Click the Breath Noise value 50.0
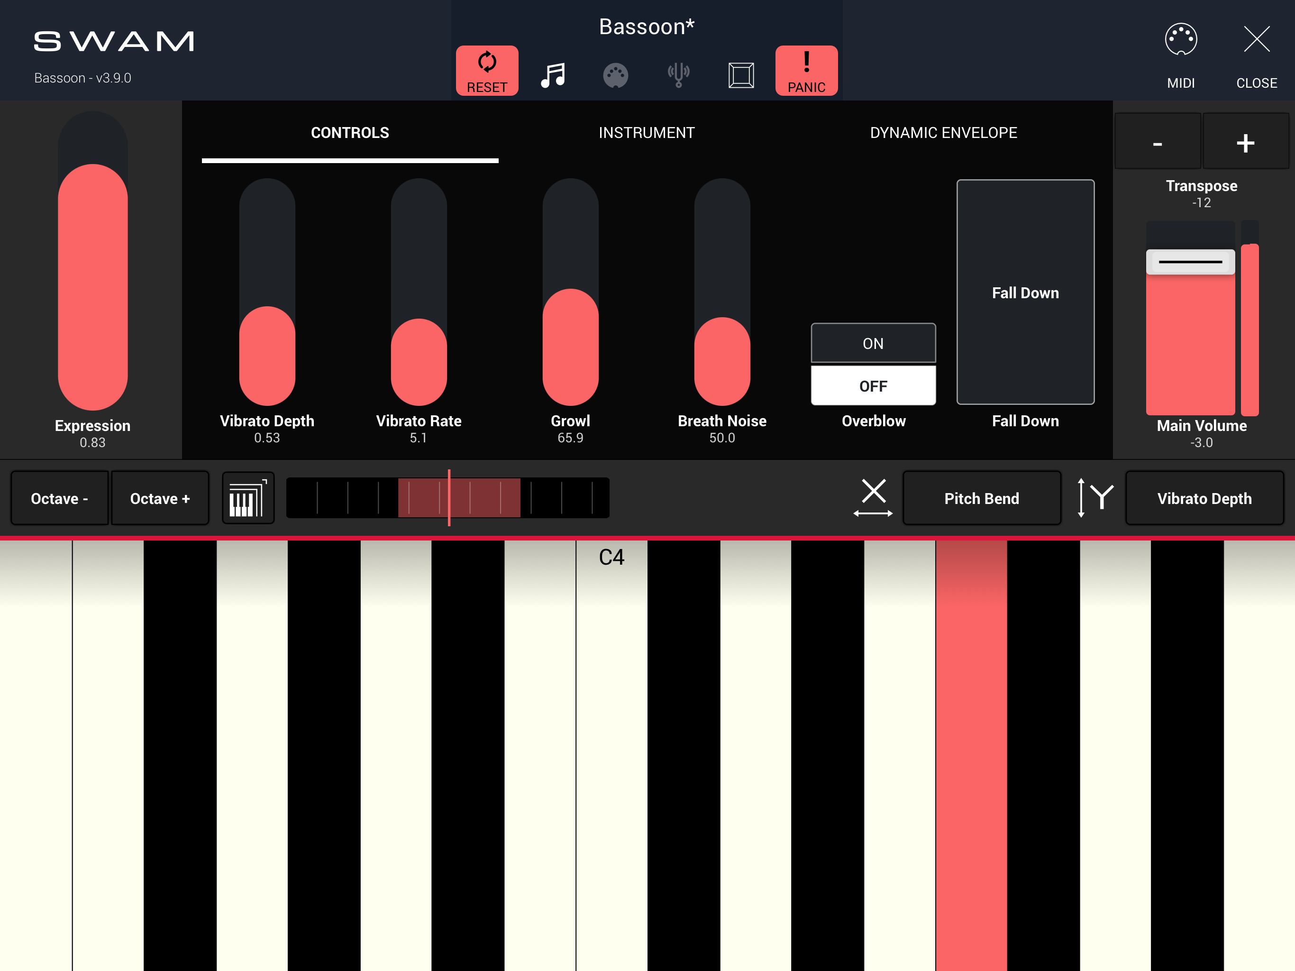The width and height of the screenshot is (1295, 971). click(722, 438)
